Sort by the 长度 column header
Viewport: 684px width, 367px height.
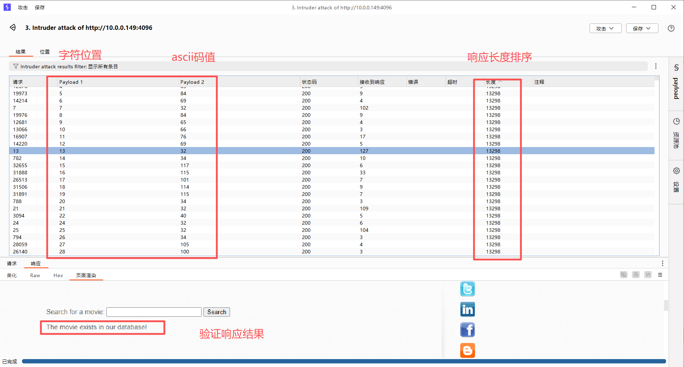click(508, 82)
